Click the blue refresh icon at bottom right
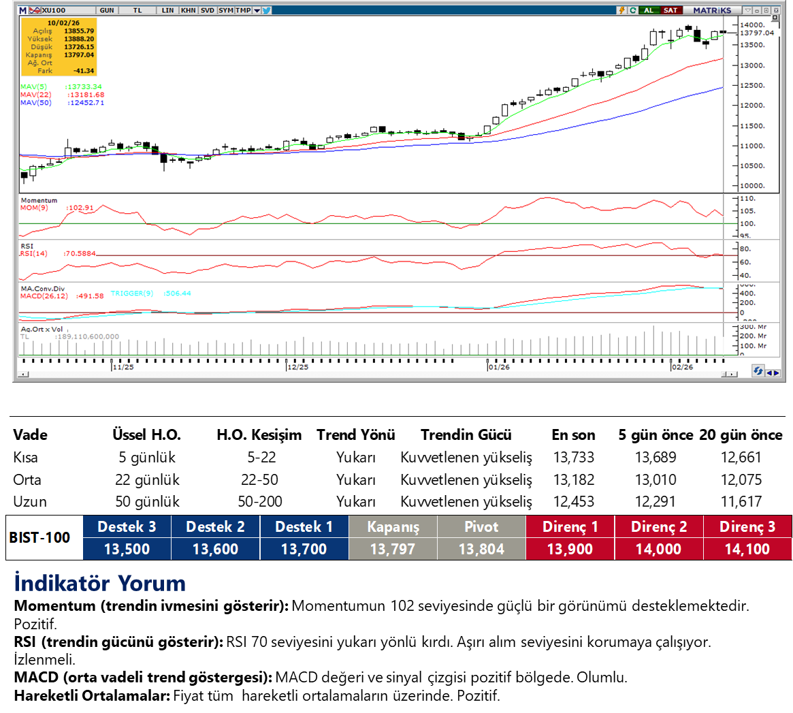The height and width of the screenshot is (713, 793). [758, 371]
